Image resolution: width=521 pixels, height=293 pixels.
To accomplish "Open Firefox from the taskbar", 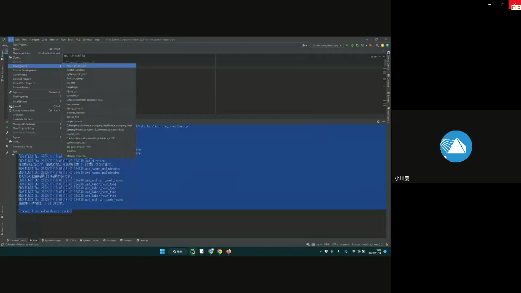I will (x=228, y=251).
